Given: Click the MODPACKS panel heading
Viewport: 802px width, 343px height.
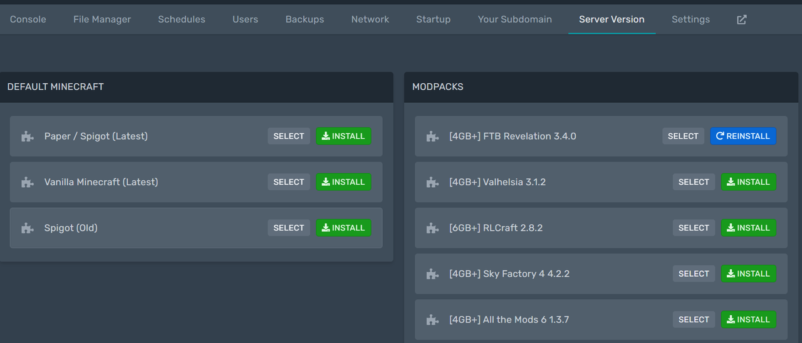Looking at the screenshot, I should (438, 87).
